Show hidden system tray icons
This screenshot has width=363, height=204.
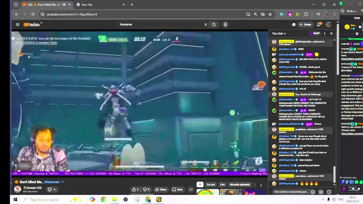coord(323,199)
